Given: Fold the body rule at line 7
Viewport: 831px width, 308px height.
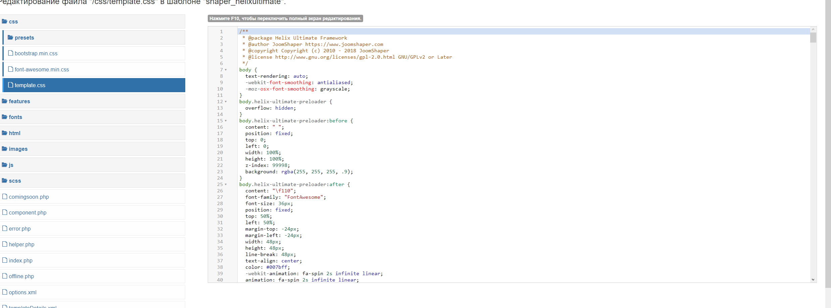Looking at the screenshot, I should [226, 70].
